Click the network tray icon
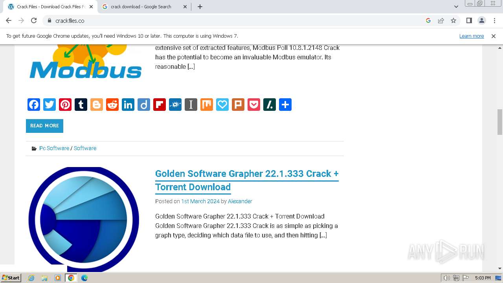 [456, 278]
